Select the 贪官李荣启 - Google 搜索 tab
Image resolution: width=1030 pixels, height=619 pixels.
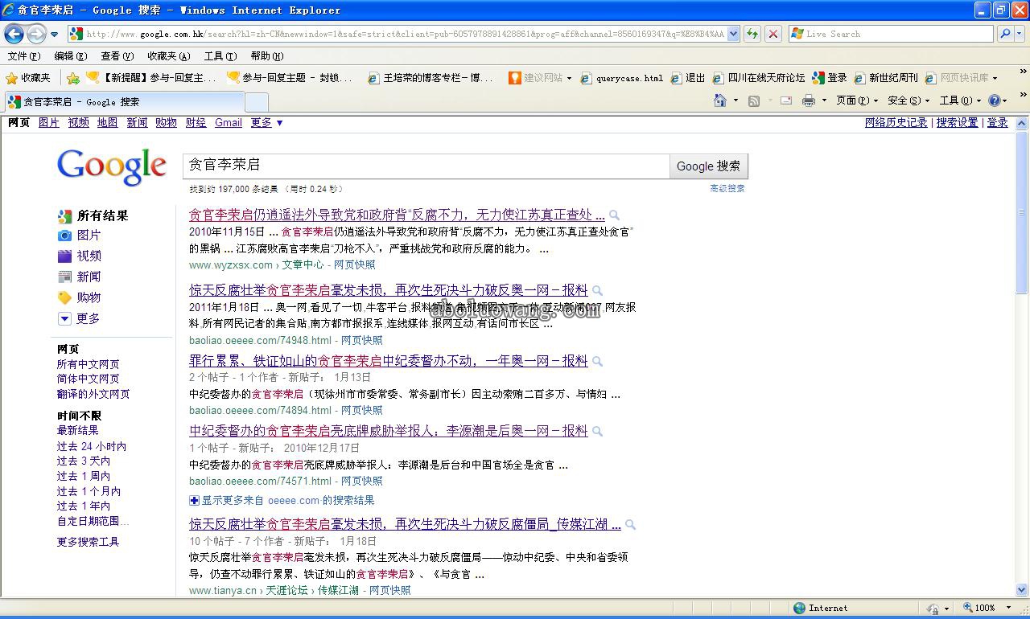click(x=124, y=102)
